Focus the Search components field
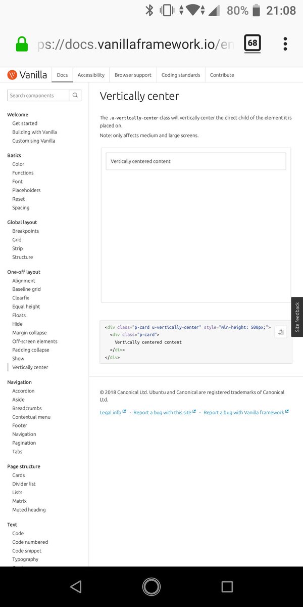Screen dimensions: 303x607 (x=38, y=95)
